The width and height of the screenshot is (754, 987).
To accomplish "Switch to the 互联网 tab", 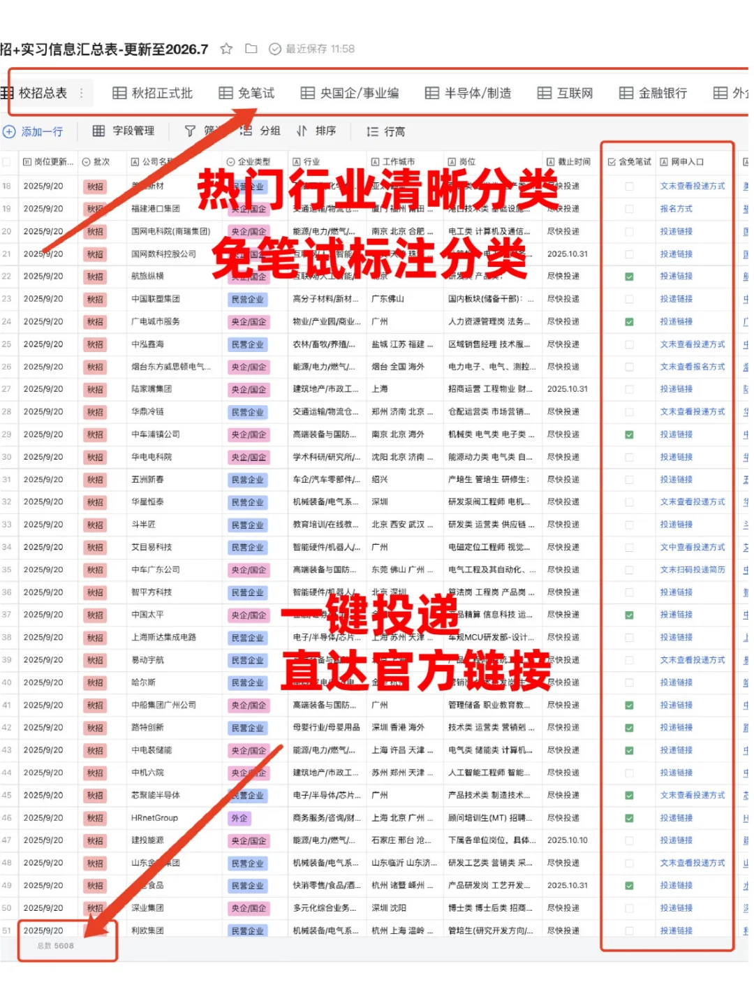I will point(565,93).
